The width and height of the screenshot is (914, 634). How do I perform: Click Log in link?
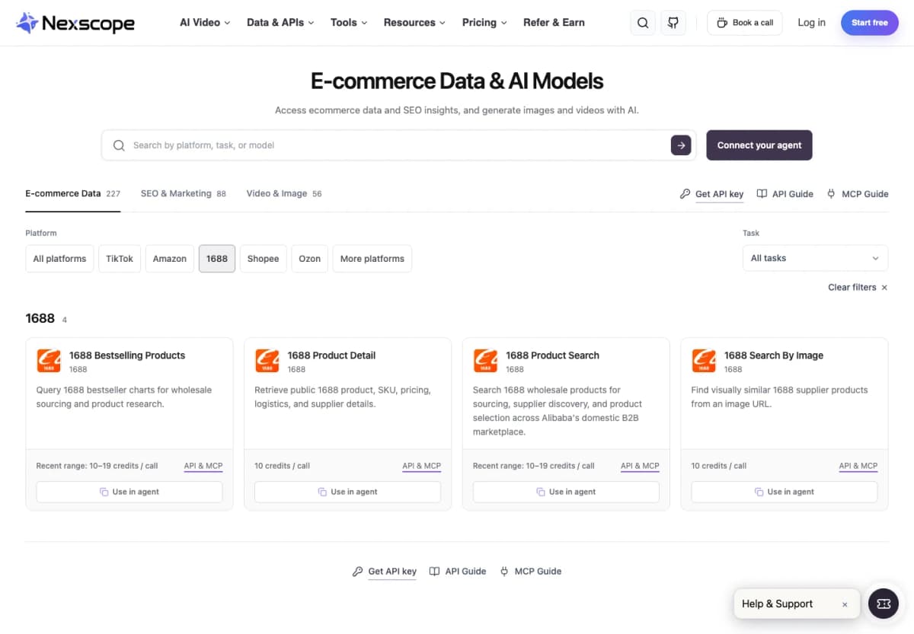pos(811,23)
